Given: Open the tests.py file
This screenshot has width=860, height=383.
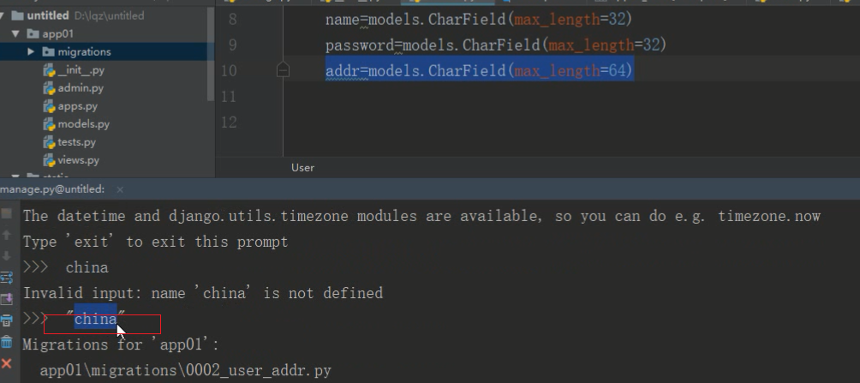Looking at the screenshot, I should tap(77, 142).
